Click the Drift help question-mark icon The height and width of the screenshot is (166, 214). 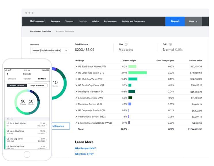click(x=171, y=44)
